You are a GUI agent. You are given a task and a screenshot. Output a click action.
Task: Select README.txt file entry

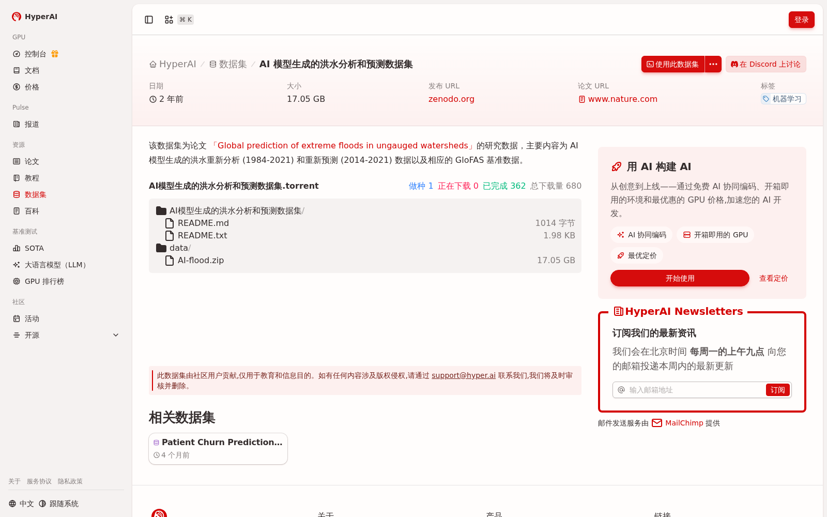[x=365, y=235]
